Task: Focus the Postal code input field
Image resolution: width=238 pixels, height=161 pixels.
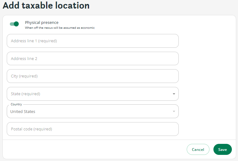Action: (93, 129)
